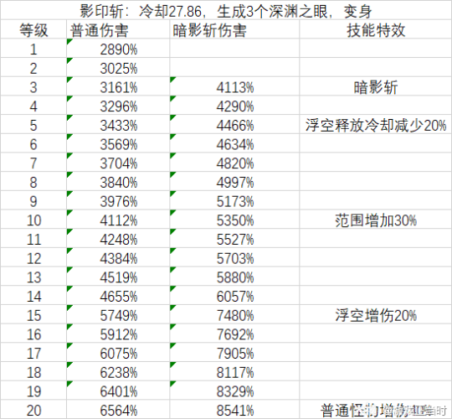Select cell with value 8117%
The width and height of the screenshot is (452, 419).
[x=234, y=371]
